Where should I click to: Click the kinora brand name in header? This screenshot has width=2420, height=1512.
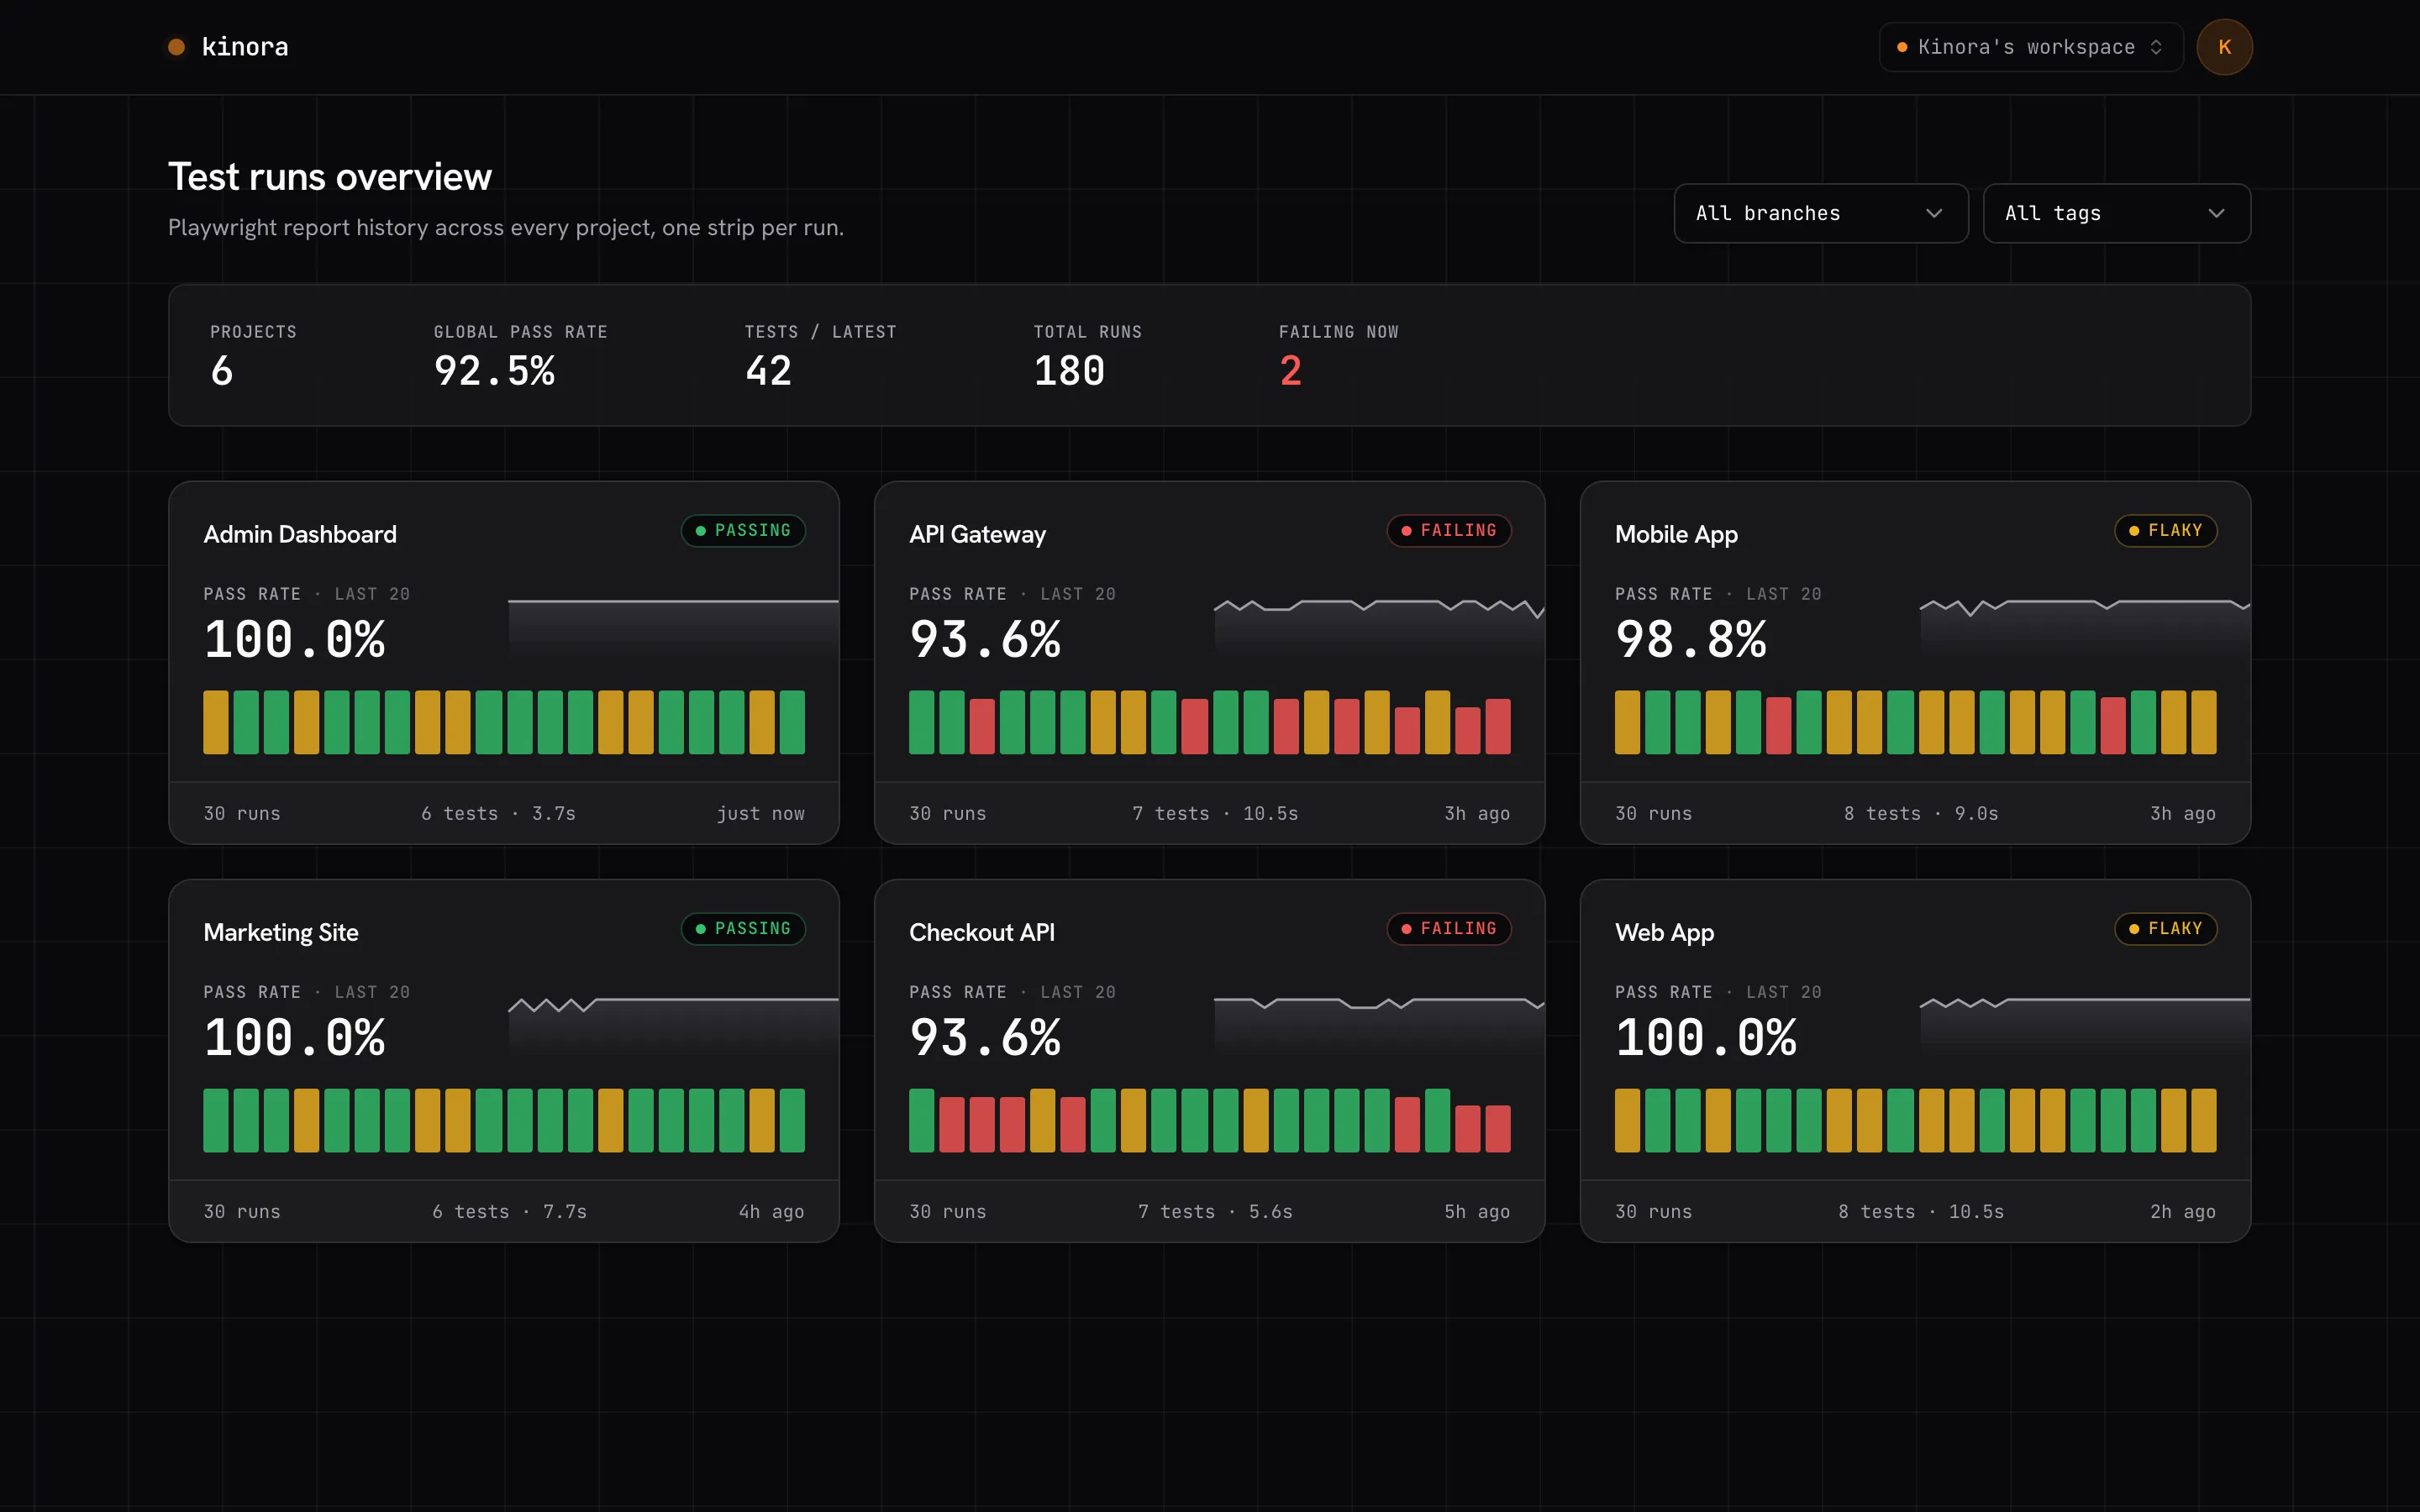tap(245, 47)
